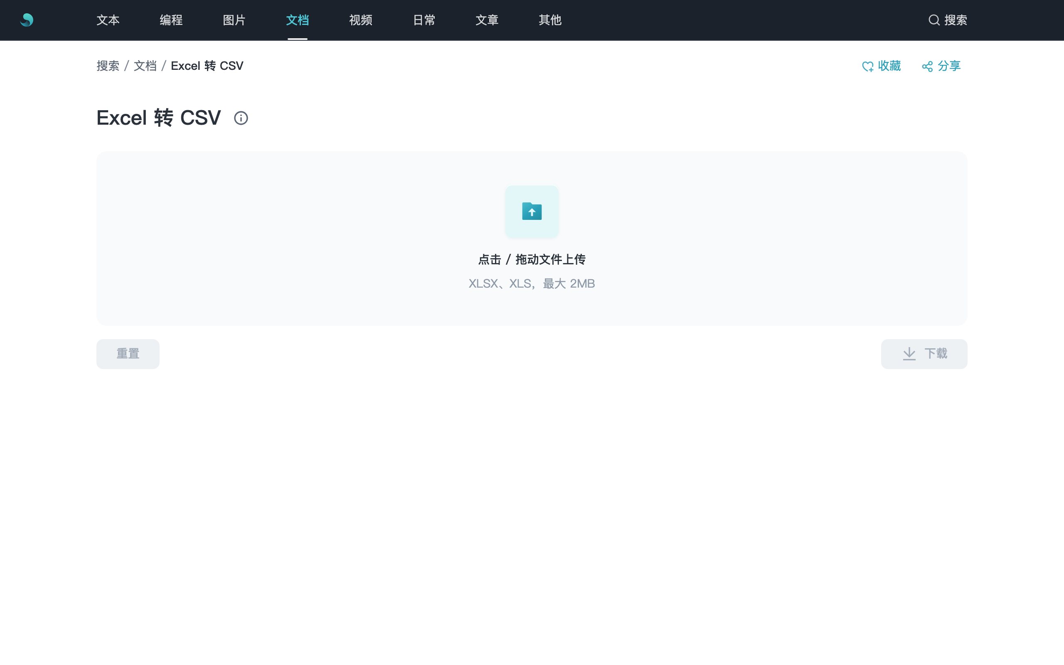
Task: Click the Excel 转 CSV page heading
Action: click(158, 118)
